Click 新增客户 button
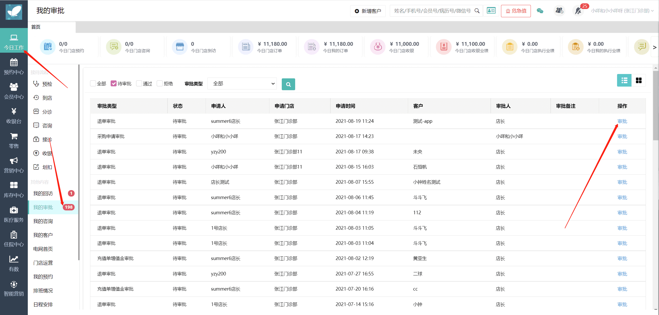The height and width of the screenshot is (315, 659). tap(368, 11)
